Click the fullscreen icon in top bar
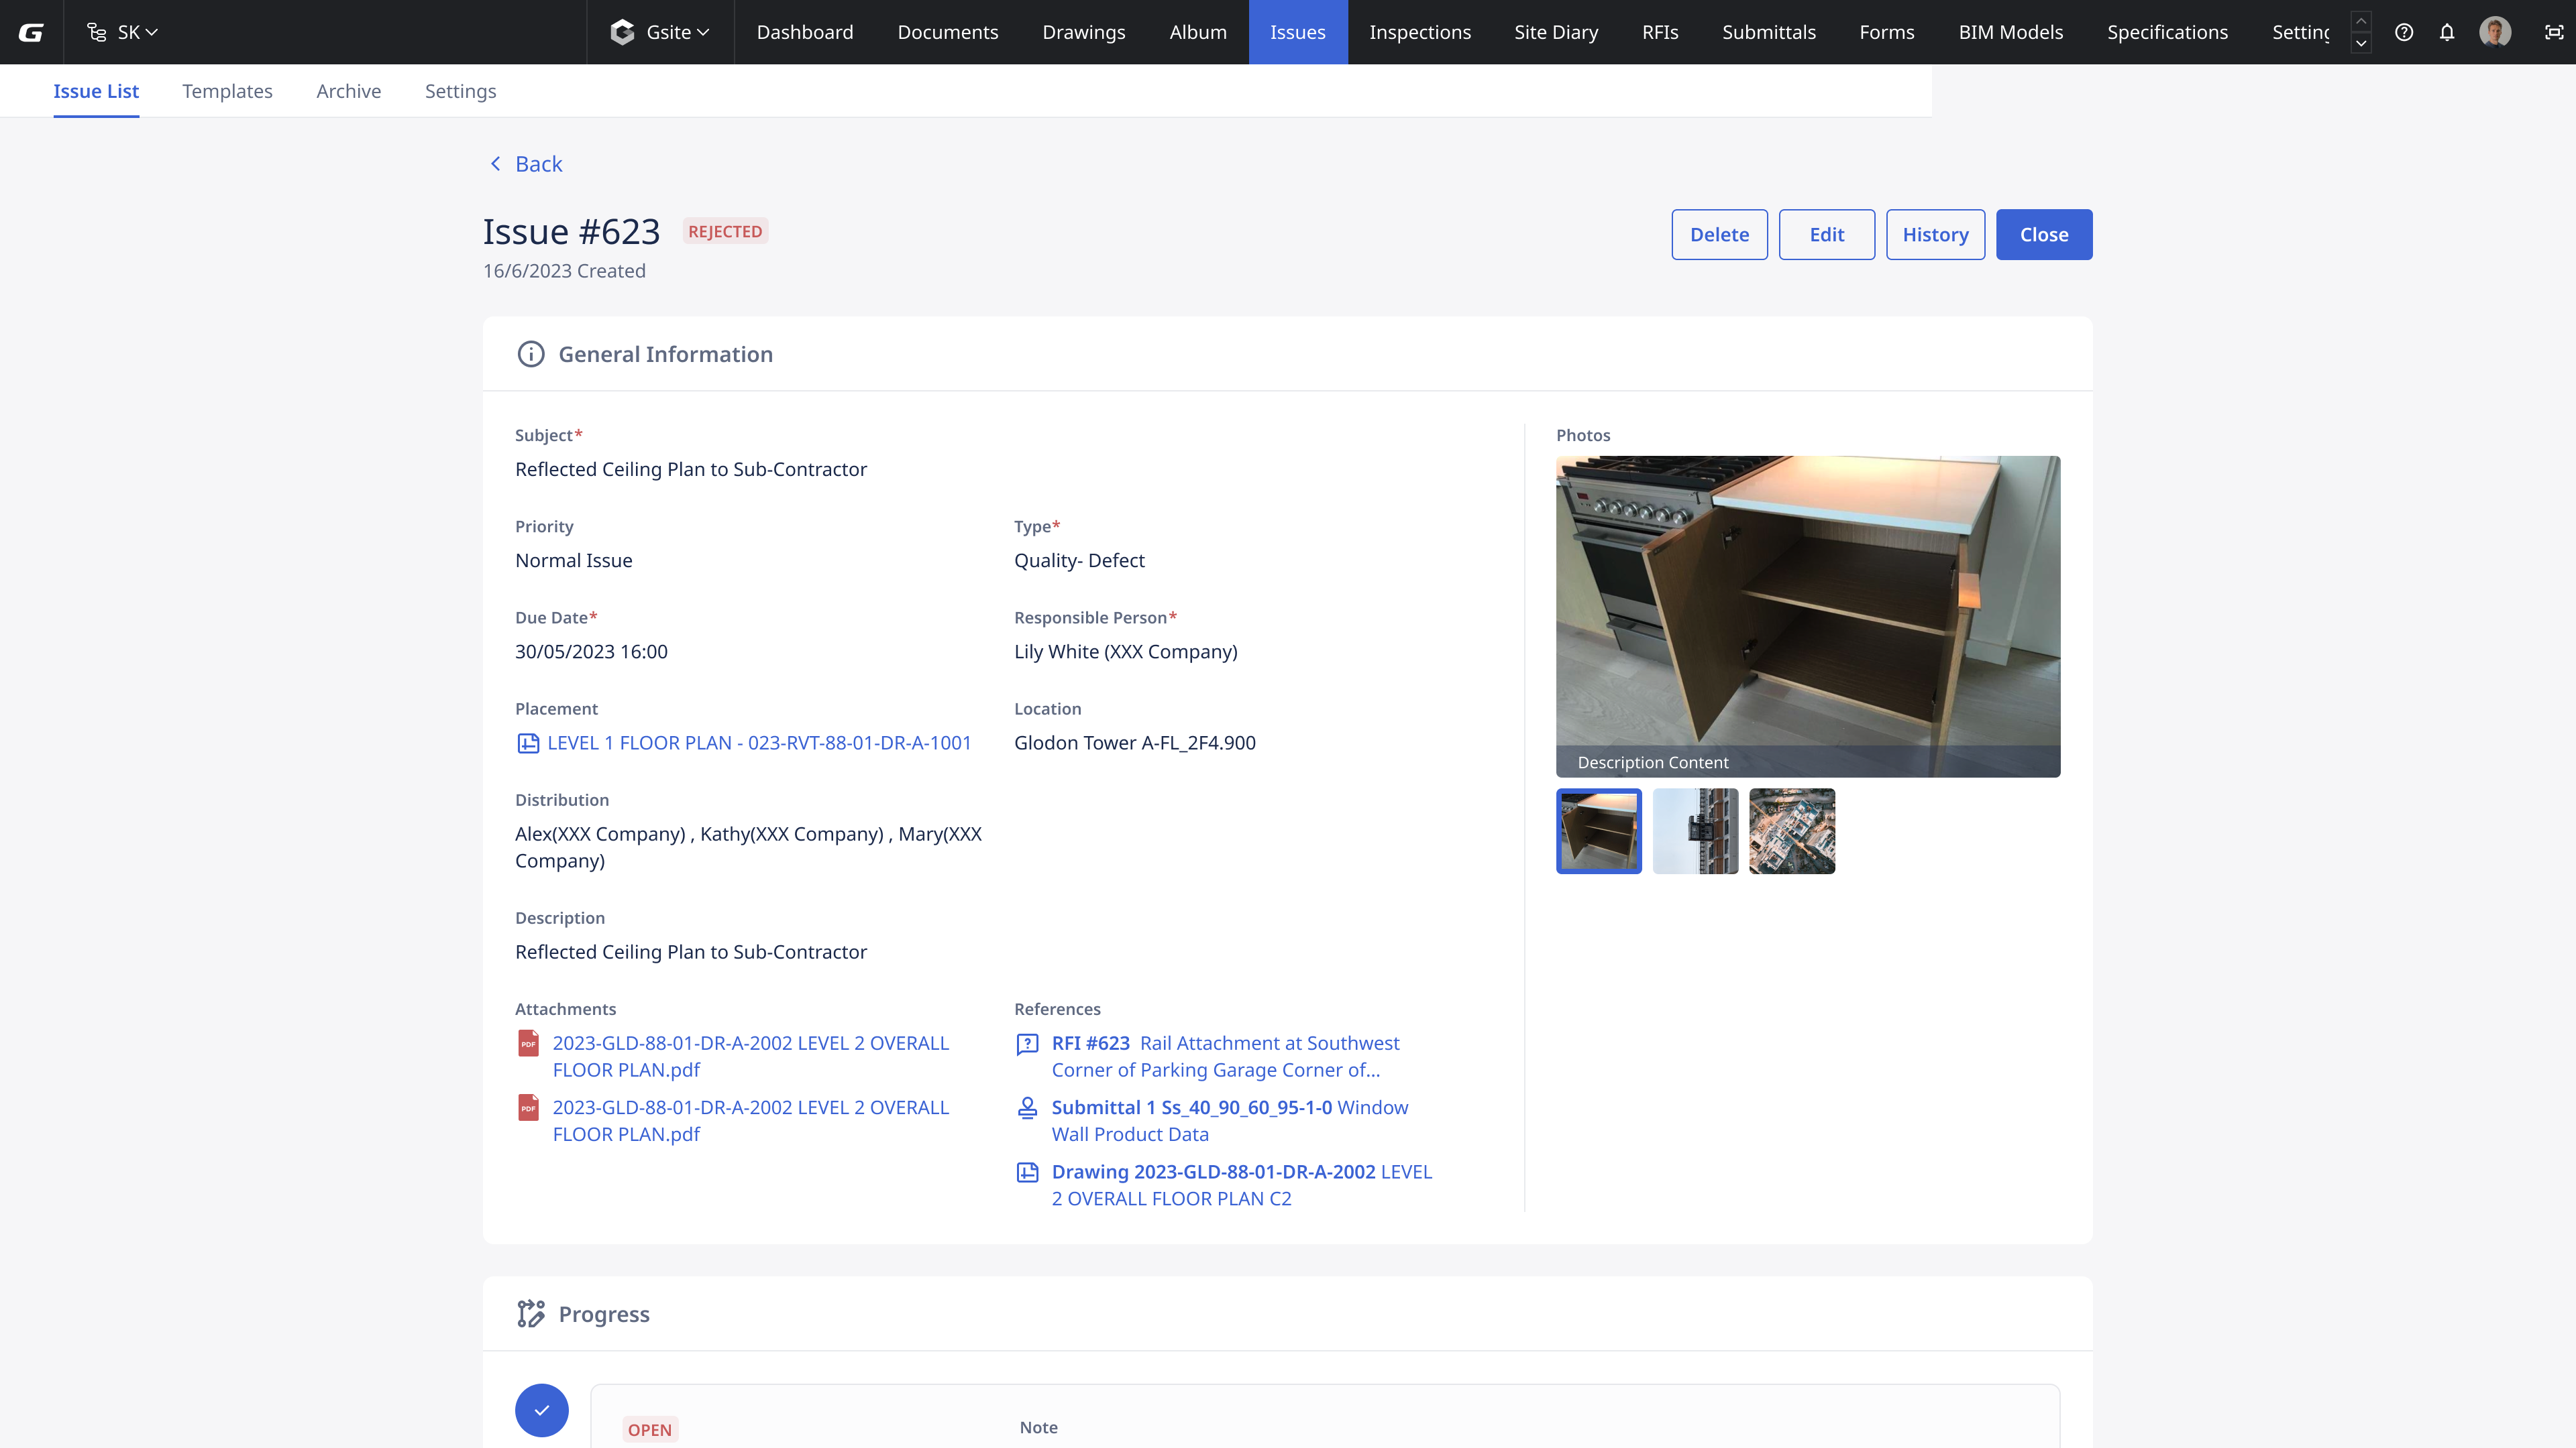 click(x=2553, y=32)
